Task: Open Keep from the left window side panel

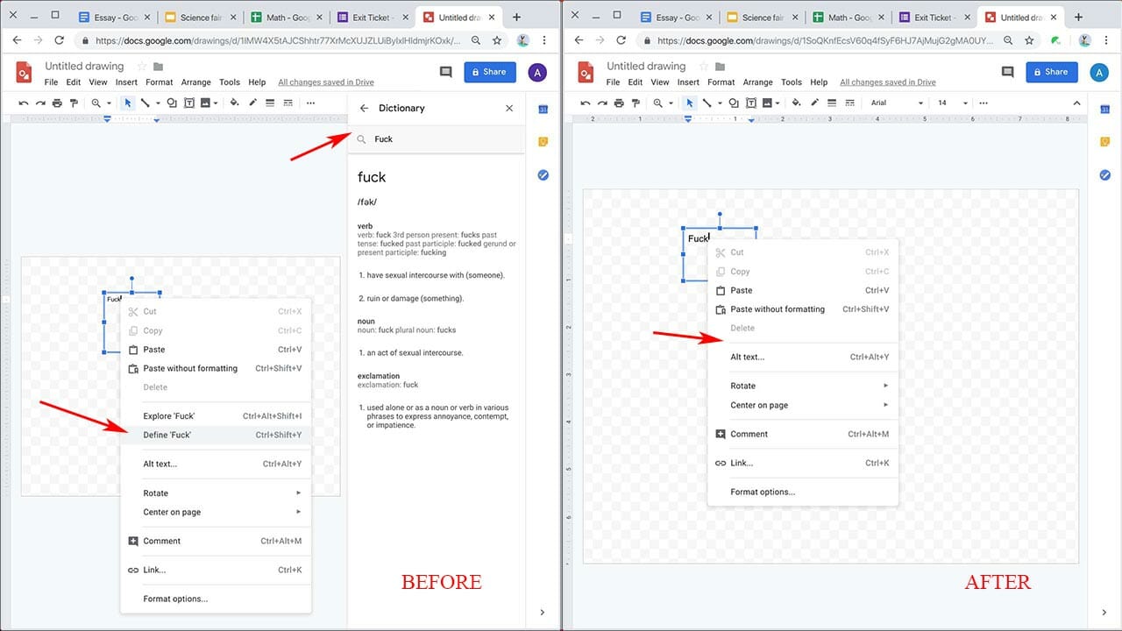Action: click(x=543, y=142)
